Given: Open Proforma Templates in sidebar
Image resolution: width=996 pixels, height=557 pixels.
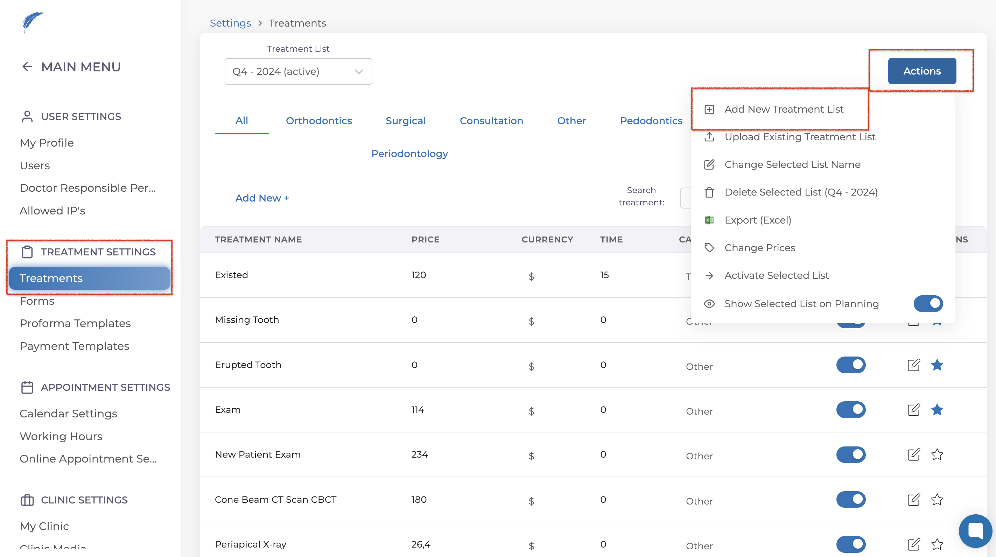Looking at the screenshot, I should [x=75, y=323].
